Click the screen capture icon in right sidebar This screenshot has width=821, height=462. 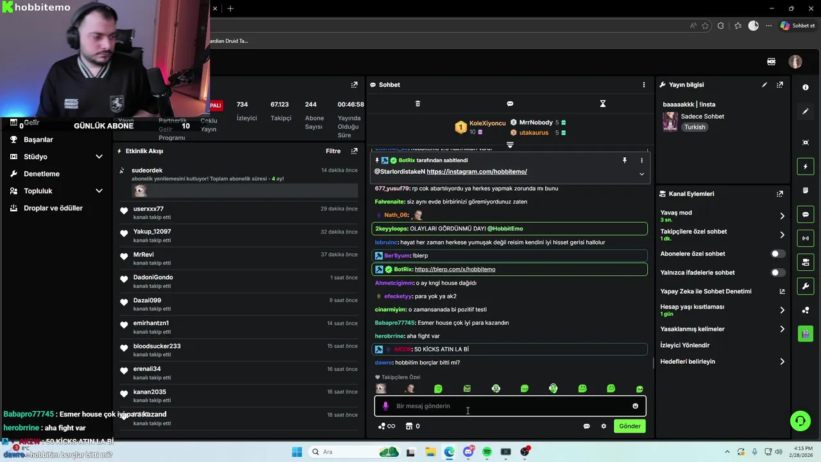pyautogui.click(x=806, y=142)
